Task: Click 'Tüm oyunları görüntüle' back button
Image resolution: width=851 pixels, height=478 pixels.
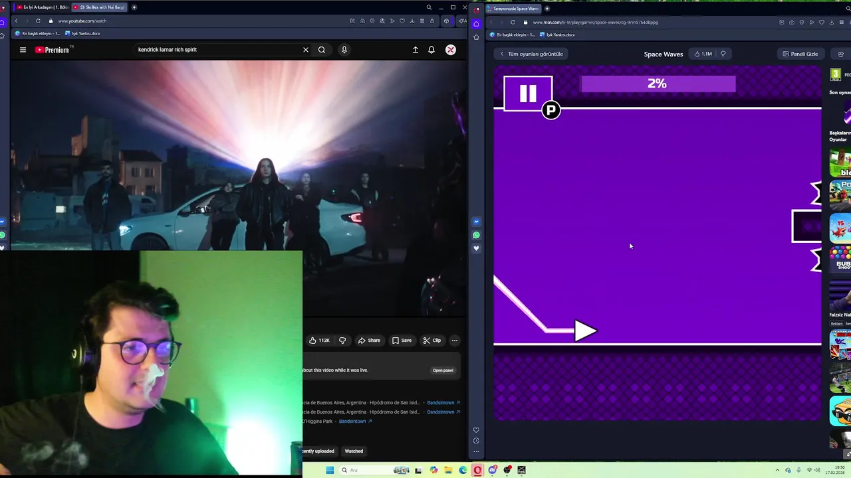Action: coord(531,54)
